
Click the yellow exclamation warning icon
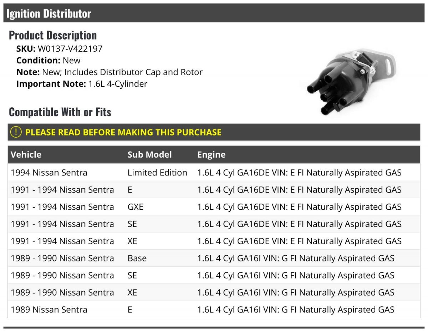point(16,132)
